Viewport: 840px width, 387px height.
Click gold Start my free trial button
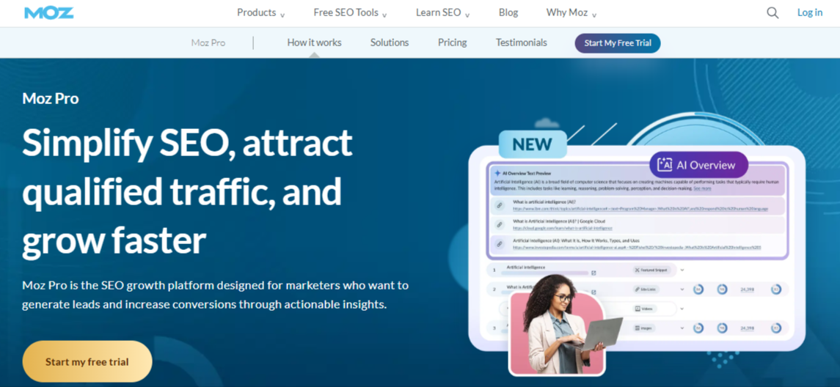click(x=87, y=362)
